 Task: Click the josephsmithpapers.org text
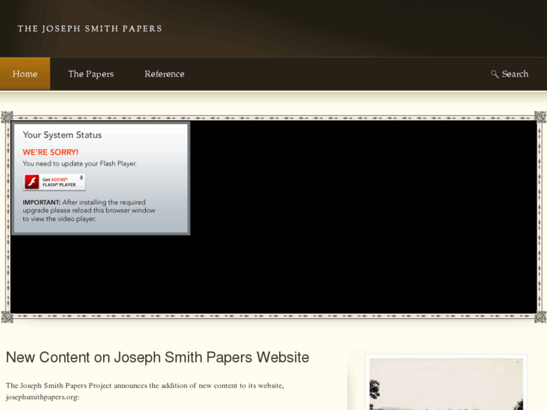coord(43,397)
